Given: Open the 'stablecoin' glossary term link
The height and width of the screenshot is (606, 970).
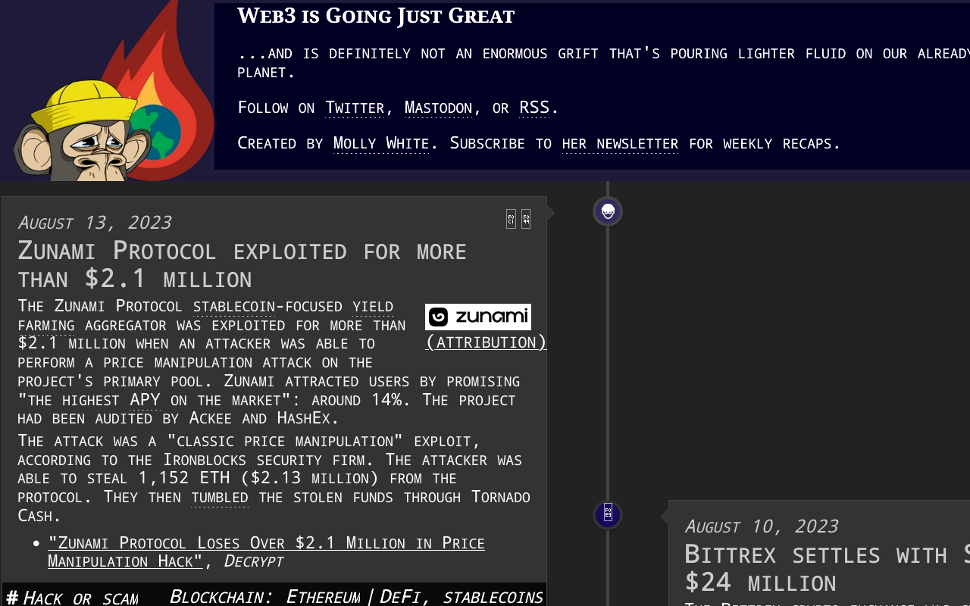Looking at the screenshot, I should point(234,306).
